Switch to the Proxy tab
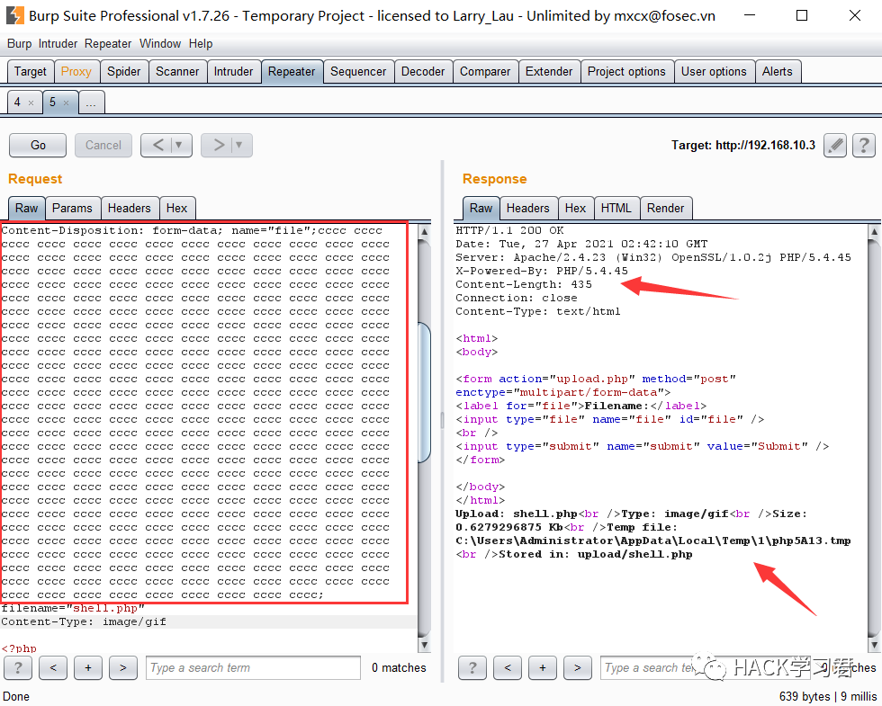Screen dimensions: 882x706 [x=76, y=72]
